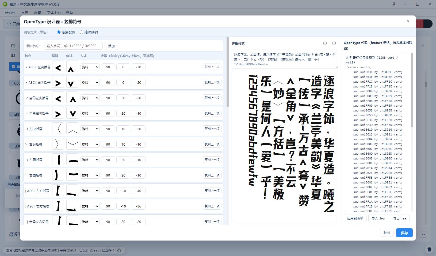This screenshot has height=256, width=436.
Task: Open the 旋转 dropdown for 右尖括号 〉 row
Action: point(90,145)
